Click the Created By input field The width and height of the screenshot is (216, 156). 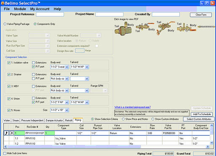166,14
